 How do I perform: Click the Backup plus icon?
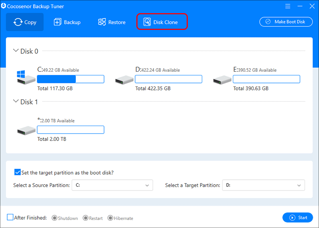[57, 22]
